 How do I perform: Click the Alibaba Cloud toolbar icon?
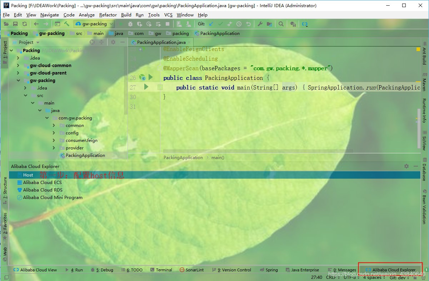click(x=305, y=24)
